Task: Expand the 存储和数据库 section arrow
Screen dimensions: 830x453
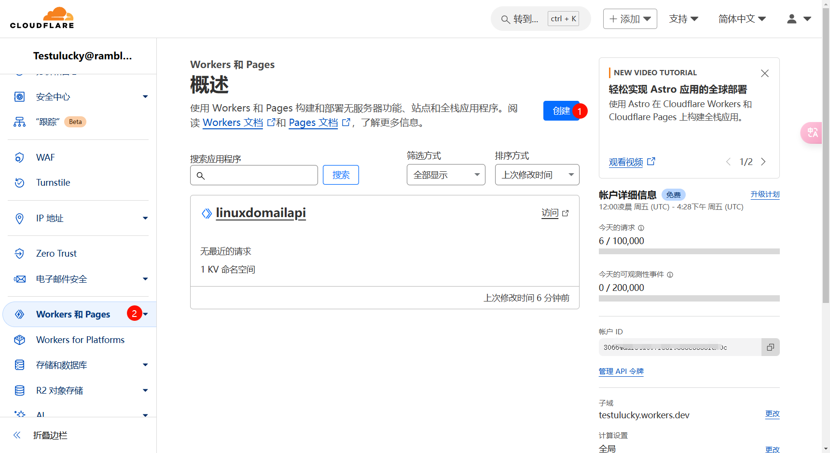Action: click(145, 365)
